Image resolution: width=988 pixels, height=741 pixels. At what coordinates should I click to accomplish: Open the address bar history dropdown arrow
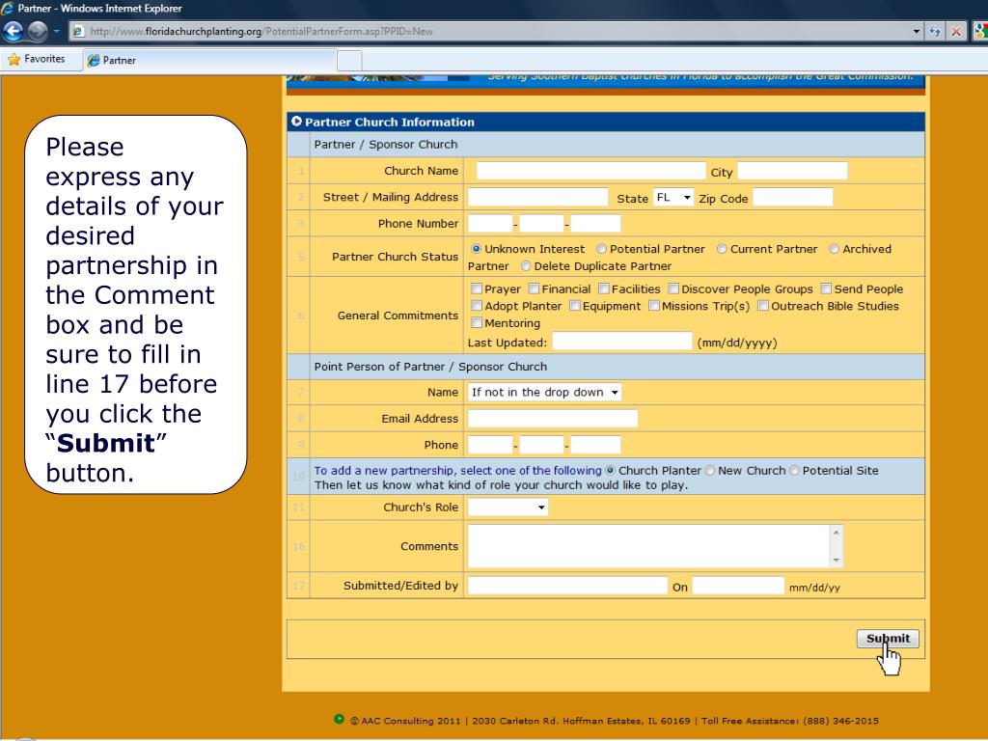[x=917, y=32]
